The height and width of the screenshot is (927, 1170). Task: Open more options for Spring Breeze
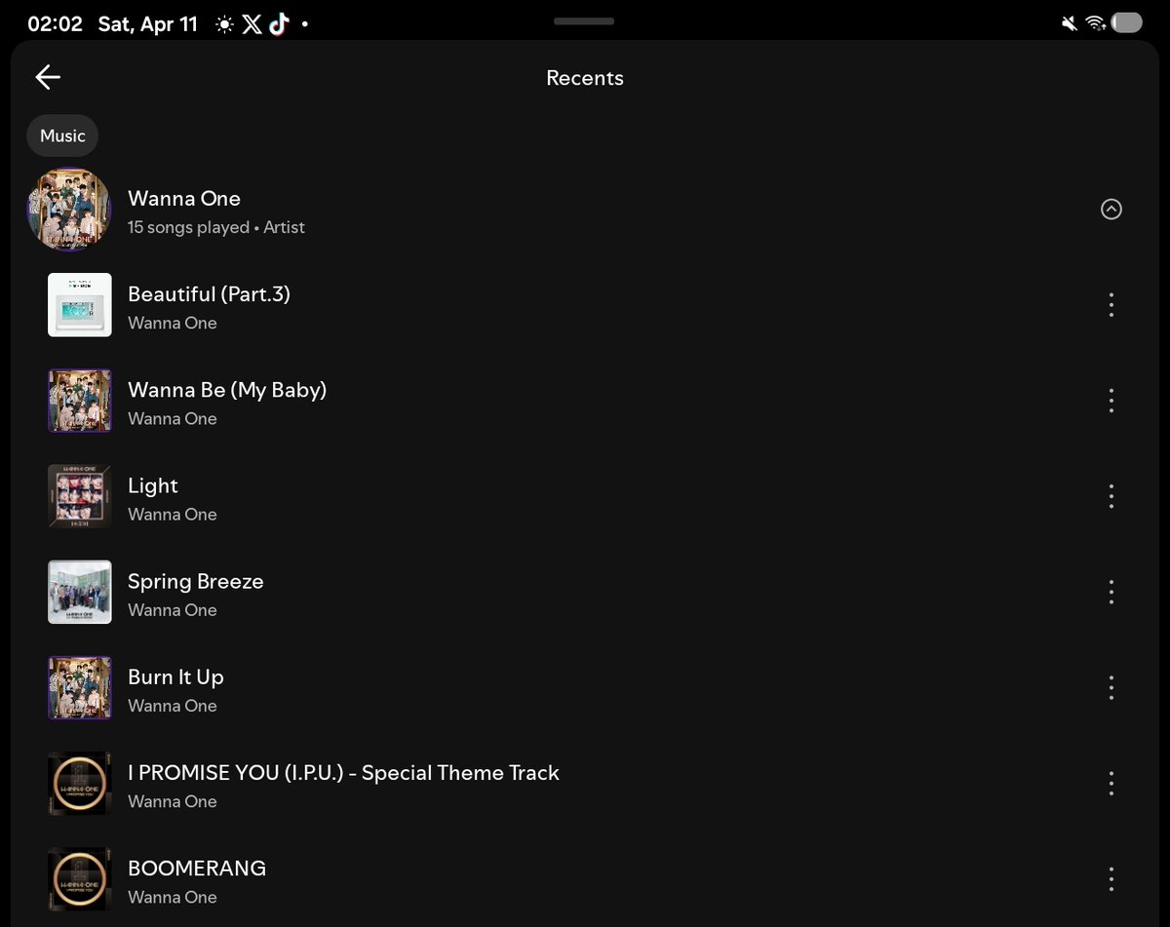click(1111, 592)
